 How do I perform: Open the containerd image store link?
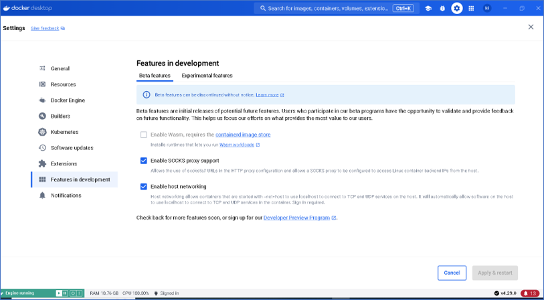(x=243, y=135)
